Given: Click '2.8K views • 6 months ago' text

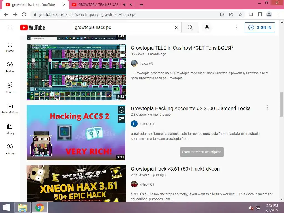Looking at the screenshot, I should (151, 115).
